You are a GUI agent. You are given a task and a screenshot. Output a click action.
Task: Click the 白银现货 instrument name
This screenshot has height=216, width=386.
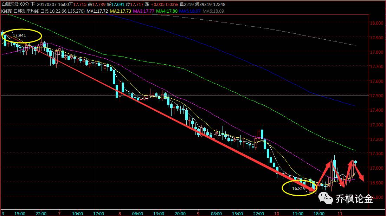tap(10, 4)
